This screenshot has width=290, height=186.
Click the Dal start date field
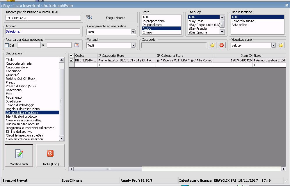point(29,45)
